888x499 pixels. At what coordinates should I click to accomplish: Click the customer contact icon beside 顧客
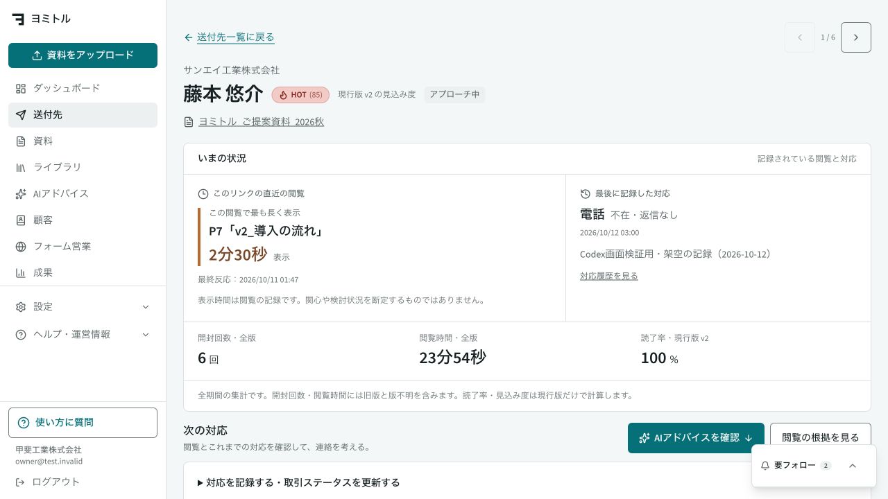point(21,220)
